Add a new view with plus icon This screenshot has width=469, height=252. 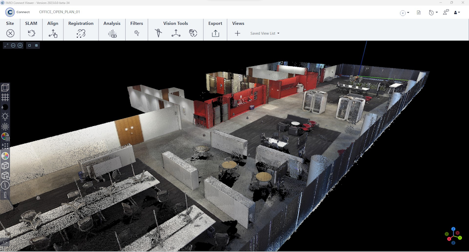point(237,33)
